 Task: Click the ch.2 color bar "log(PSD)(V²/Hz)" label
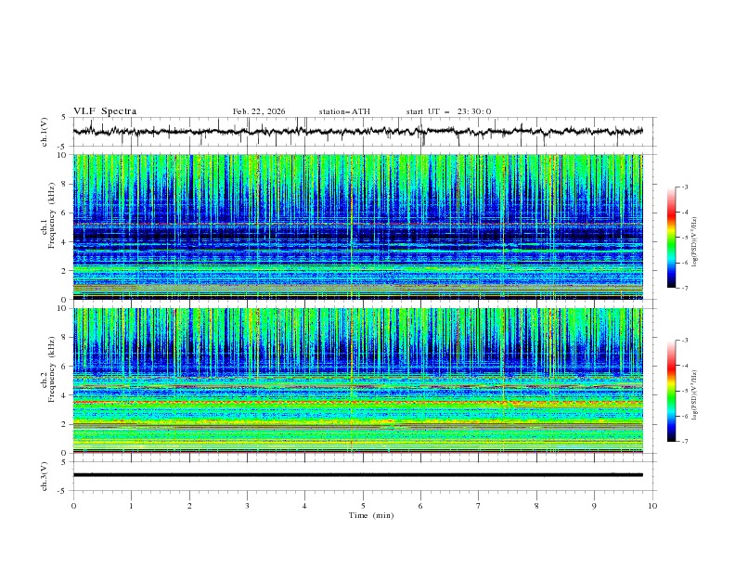coord(694,394)
